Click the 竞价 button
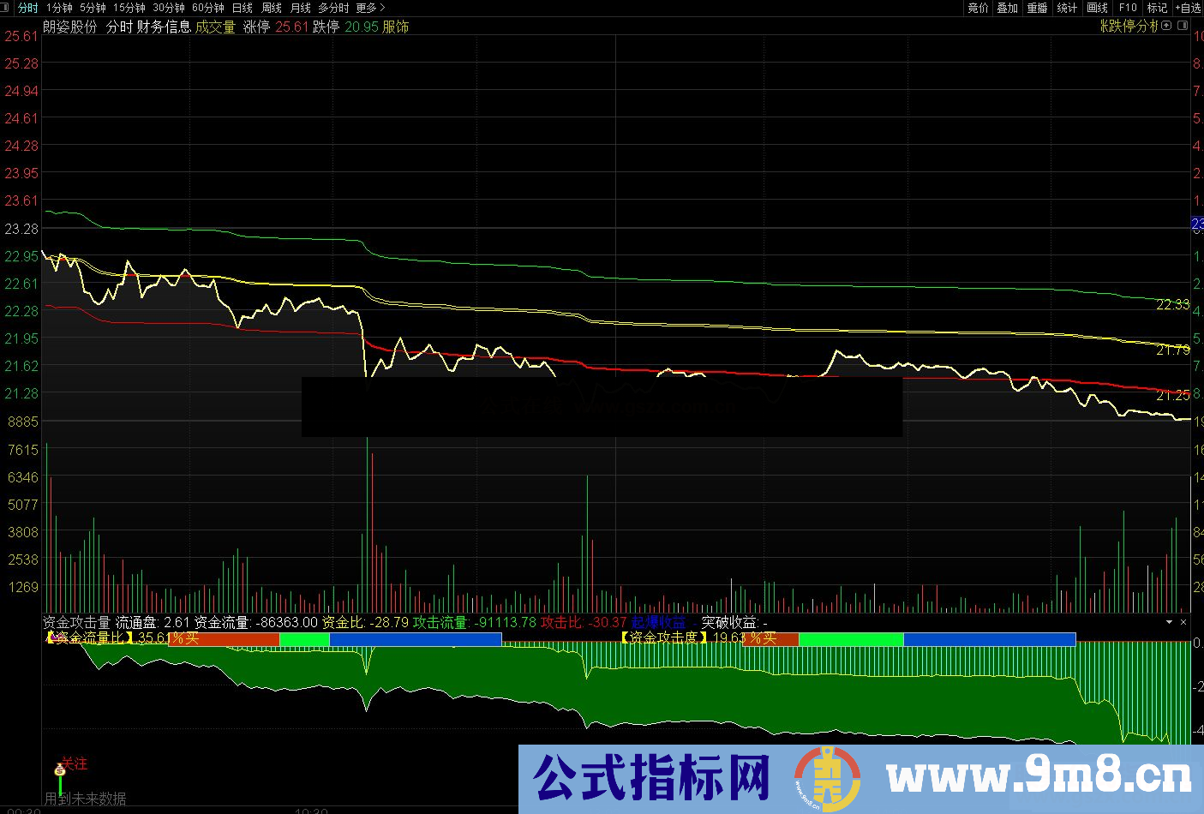1204x814 pixels. click(x=978, y=8)
